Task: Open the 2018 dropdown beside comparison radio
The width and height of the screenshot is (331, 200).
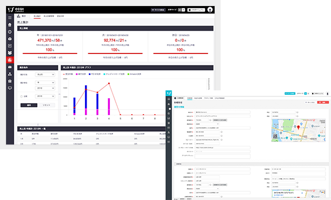Action: pyautogui.click(x=45, y=96)
